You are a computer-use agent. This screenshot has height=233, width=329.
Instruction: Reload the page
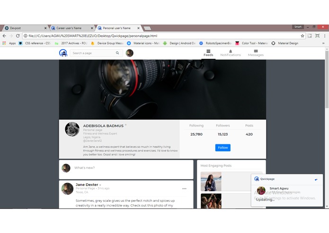pos(18,36)
